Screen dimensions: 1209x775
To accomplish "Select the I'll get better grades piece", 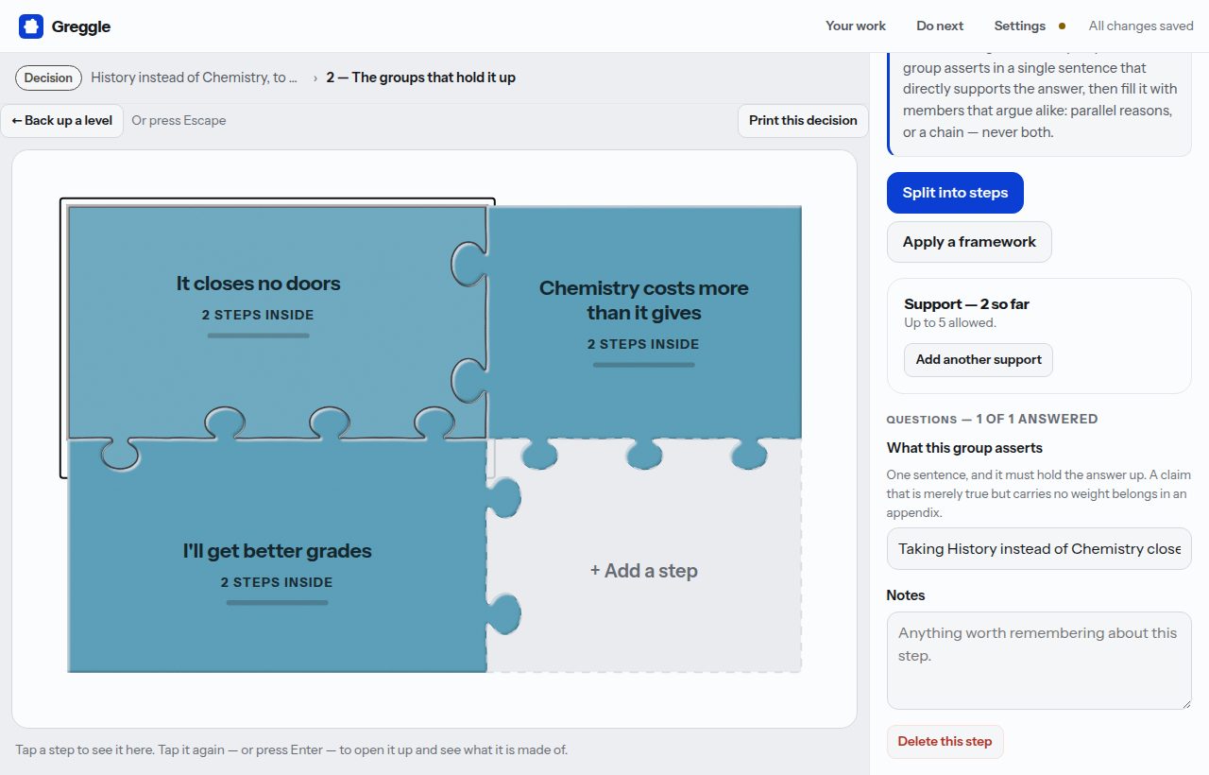I will (x=277, y=558).
